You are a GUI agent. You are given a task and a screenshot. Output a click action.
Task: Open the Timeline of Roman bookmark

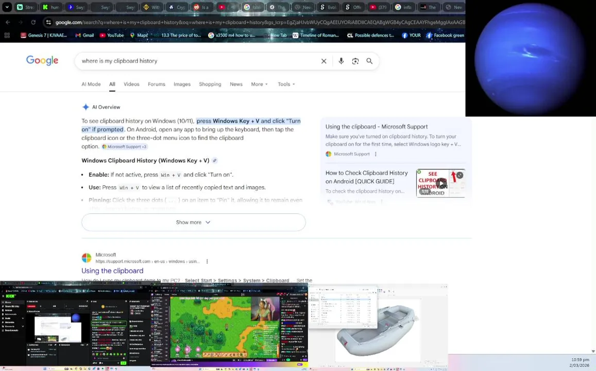pos(315,36)
